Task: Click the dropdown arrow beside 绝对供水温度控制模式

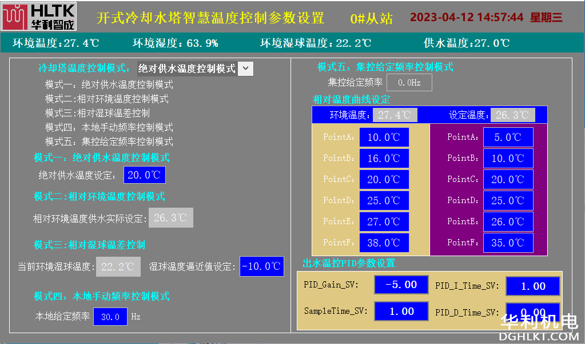Action: (x=245, y=68)
